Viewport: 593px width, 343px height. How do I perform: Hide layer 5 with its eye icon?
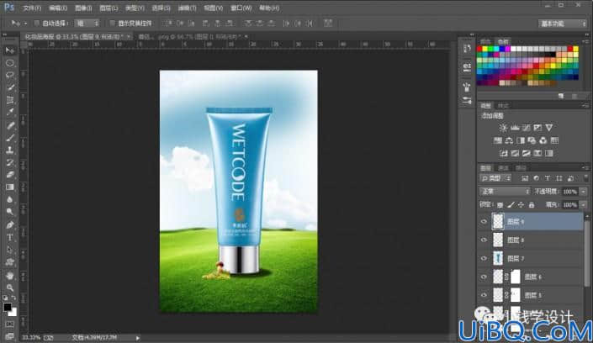click(x=484, y=295)
